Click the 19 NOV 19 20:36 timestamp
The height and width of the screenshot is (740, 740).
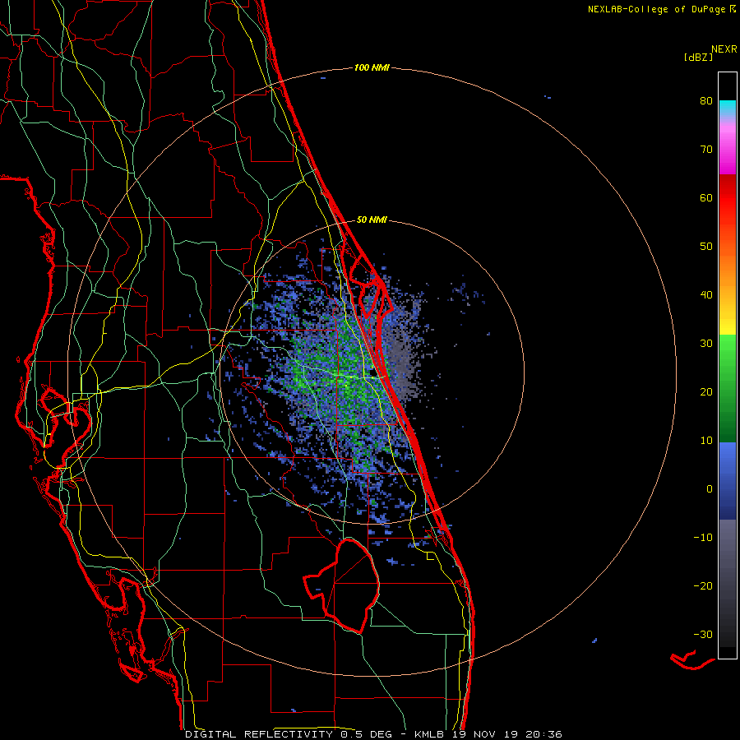[506, 734]
